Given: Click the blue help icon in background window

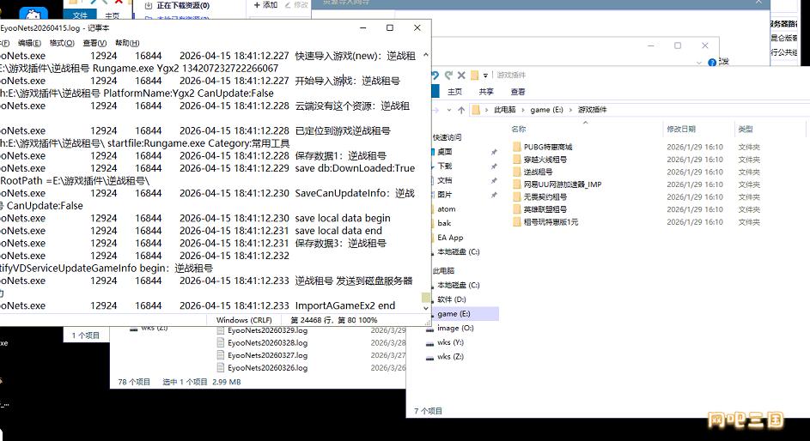Looking at the screenshot, I should click(x=712, y=63).
